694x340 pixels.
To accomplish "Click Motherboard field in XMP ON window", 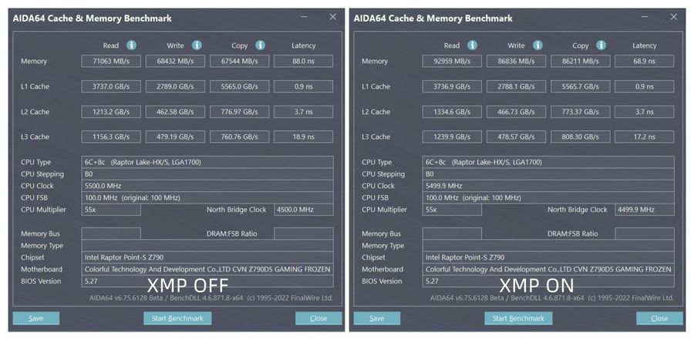I will pos(548,269).
